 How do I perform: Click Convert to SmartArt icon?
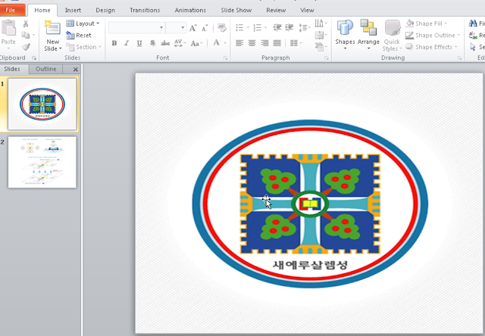pyautogui.click(x=319, y=47)
